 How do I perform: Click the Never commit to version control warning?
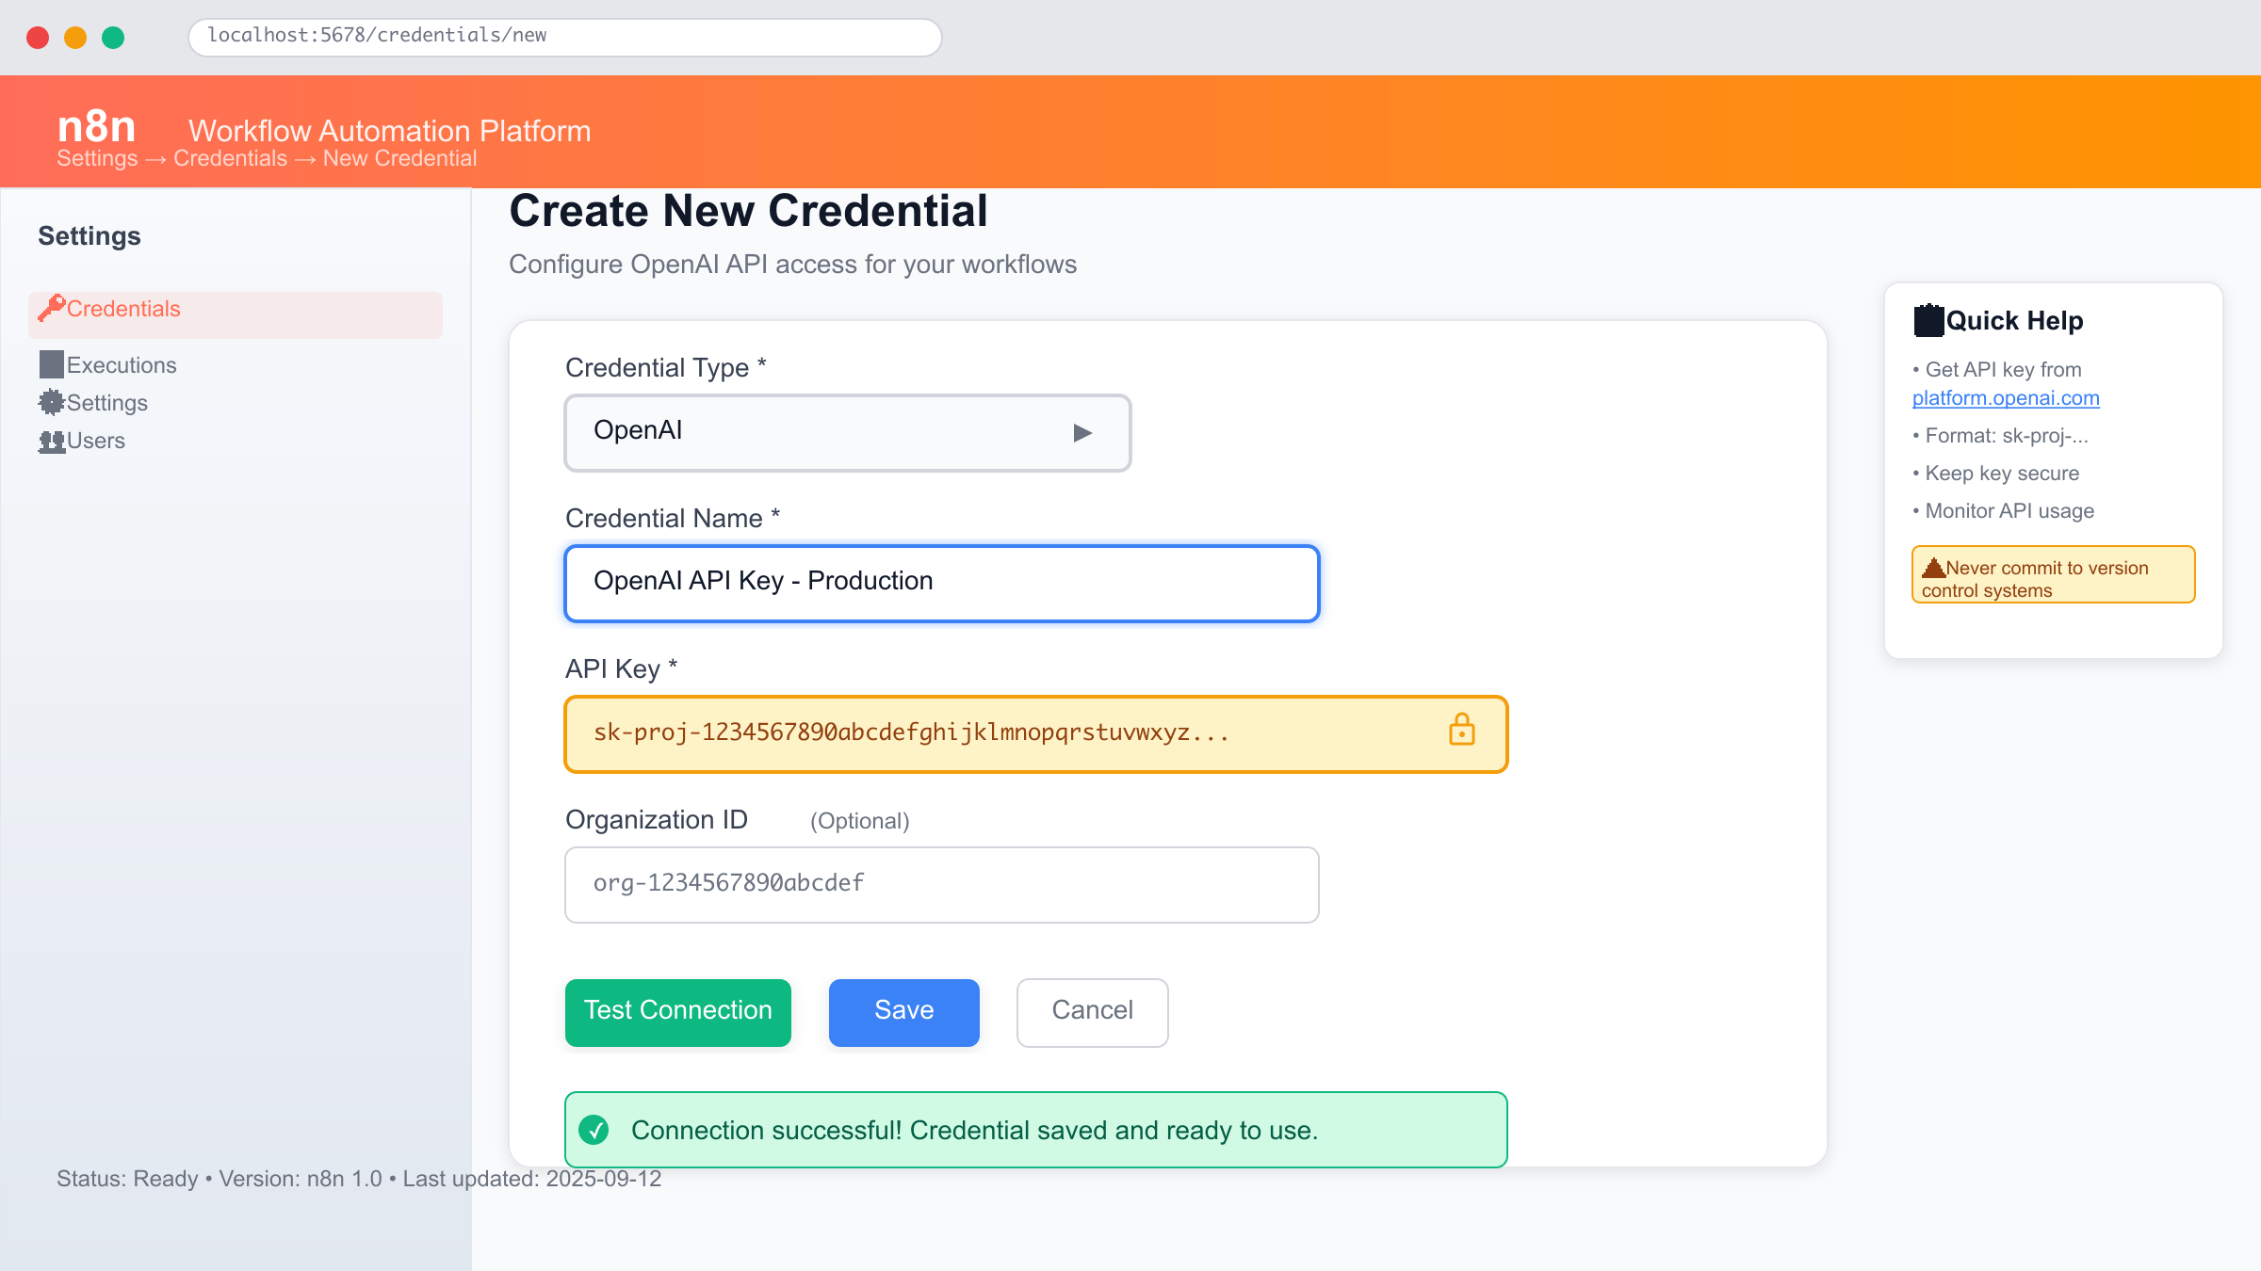coord(2054,574)
